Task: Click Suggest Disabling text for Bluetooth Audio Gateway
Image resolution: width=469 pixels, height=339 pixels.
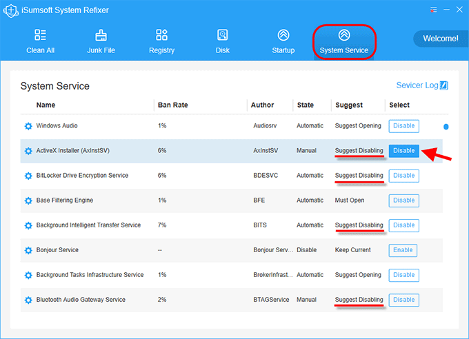Action: coord(359,300)
